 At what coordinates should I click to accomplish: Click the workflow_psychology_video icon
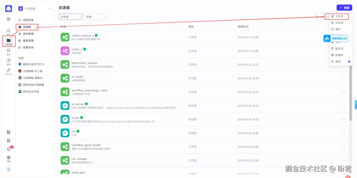pos(65,92)
